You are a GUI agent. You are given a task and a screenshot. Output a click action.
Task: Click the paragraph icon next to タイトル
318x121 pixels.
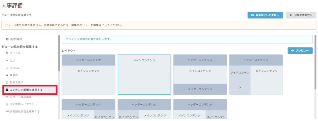[x=7, y=53]
